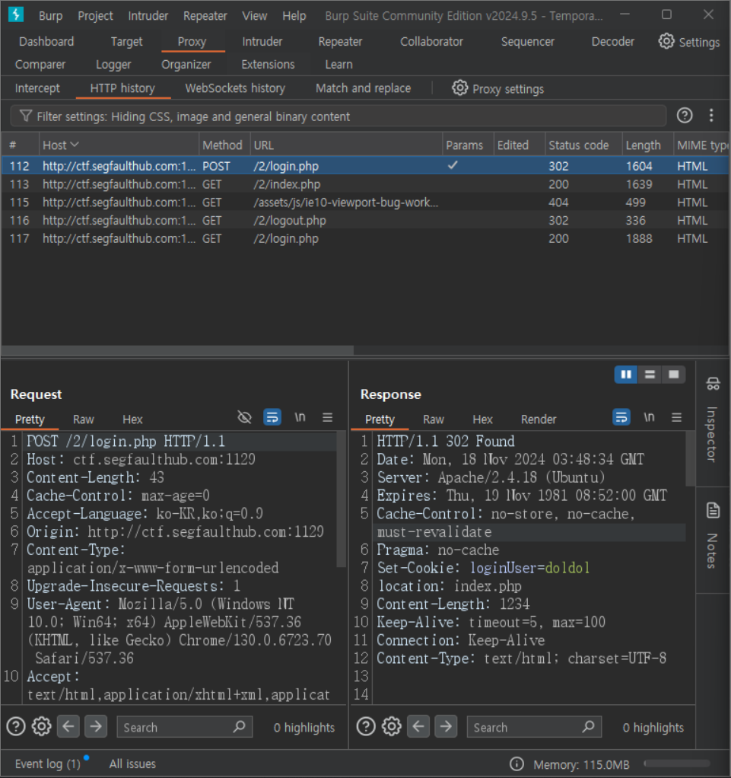Select row 115 ie10-viewport-bug request
Screen dimensions: 731x778
365,202
